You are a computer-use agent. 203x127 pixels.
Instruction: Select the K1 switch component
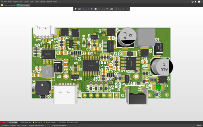(x=137, y=96)
